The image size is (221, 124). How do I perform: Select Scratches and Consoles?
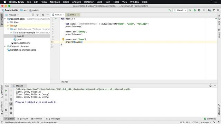pyautogui.click(x=23, y=50)
